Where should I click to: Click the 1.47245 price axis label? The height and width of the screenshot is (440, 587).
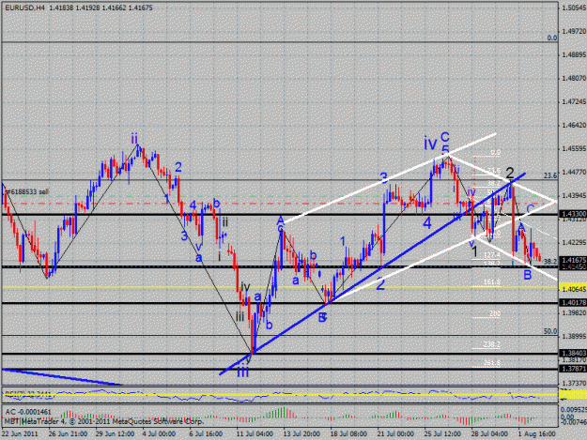(x=574, y=101)
